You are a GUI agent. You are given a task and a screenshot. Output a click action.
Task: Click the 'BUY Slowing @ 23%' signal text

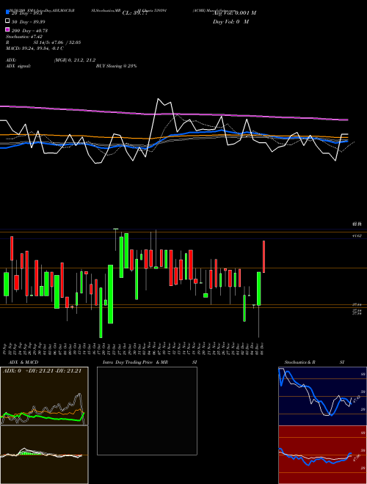pos(116,66)
